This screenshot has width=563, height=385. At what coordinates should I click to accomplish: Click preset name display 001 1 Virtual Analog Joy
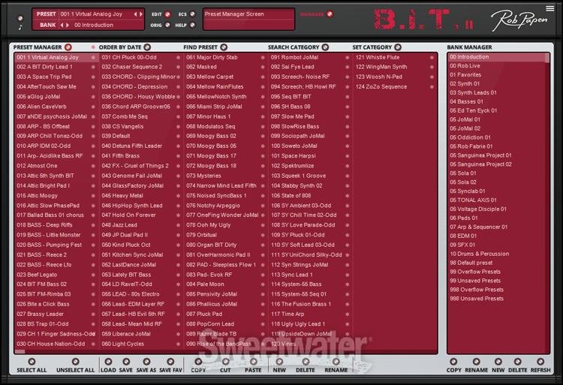coord(92,14)
